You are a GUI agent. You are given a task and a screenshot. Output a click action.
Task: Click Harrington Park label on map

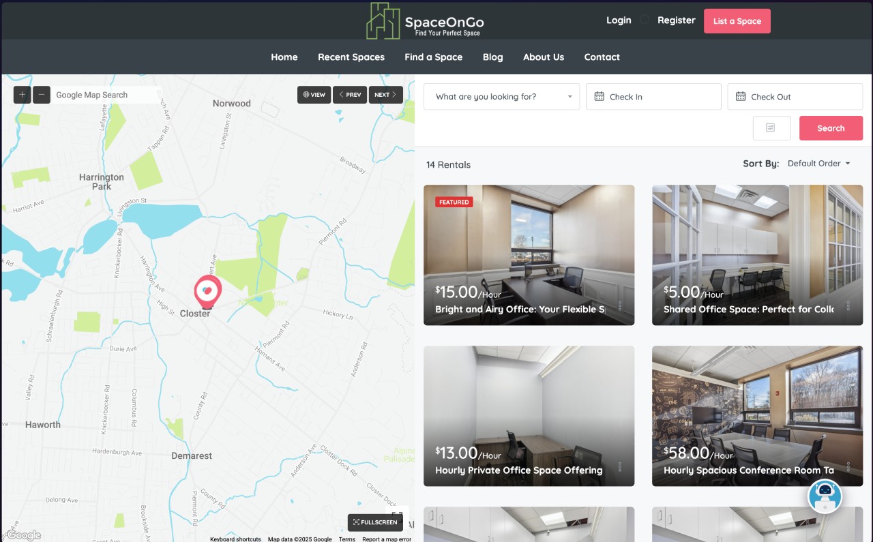102,181
